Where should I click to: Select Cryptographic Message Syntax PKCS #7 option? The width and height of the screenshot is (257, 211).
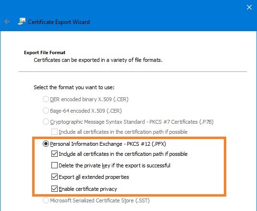click(46, 122)
